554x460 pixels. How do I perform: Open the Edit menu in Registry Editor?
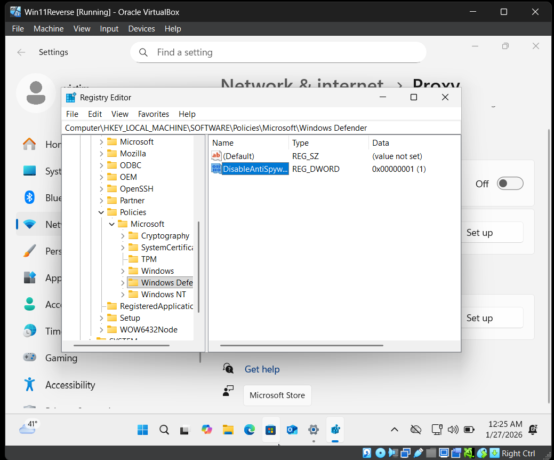pos(95,114)
